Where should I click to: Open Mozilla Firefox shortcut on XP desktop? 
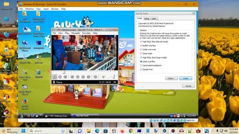25,104
